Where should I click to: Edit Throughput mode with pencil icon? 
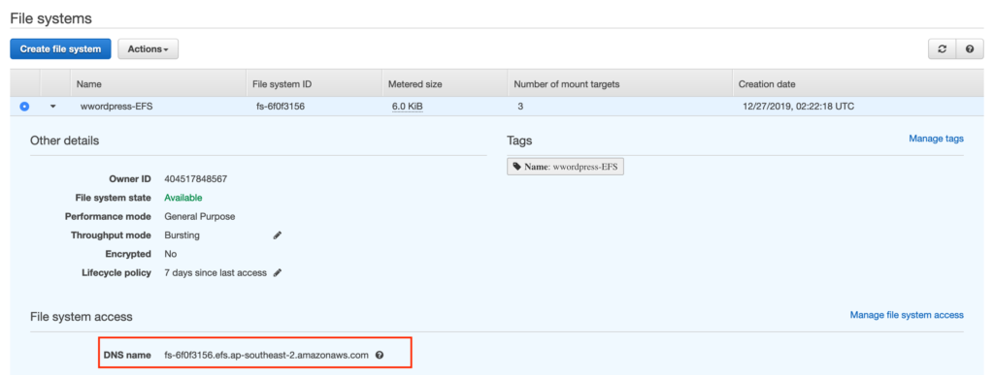(x=277, y=235)
